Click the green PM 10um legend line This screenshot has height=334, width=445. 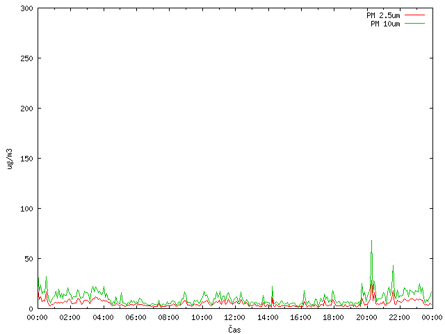pyautogui.click(x=414, y=24)
